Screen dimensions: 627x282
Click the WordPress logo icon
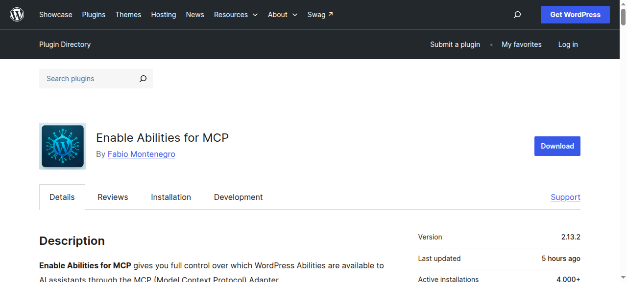tap(17, 15)
